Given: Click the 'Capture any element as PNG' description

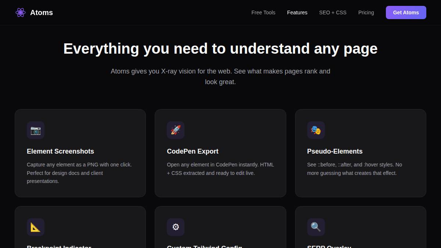Looking at the screenshot, I should click(79, 173).
